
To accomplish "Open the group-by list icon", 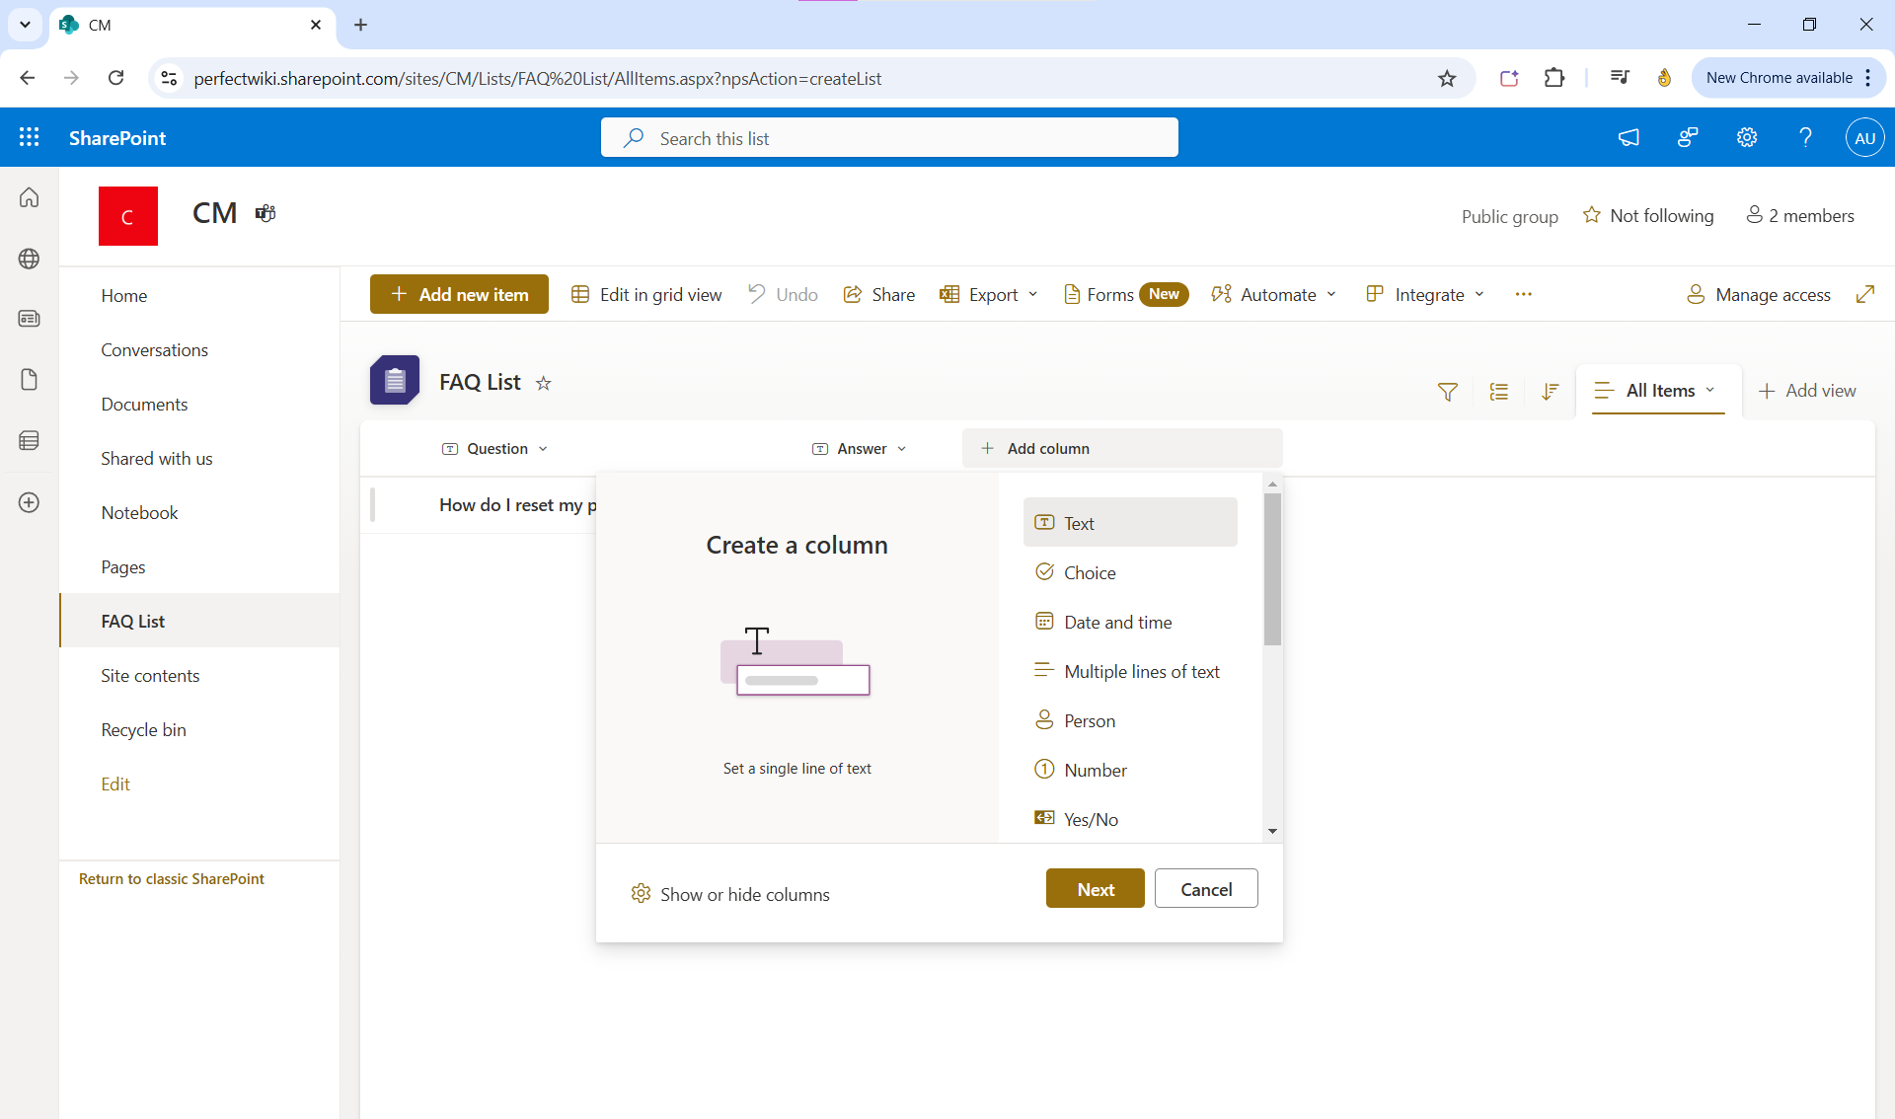I will (x=1498, y=391).
